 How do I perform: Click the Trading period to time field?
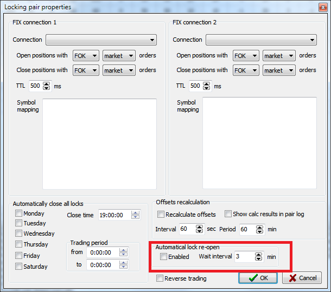(103, 265)
